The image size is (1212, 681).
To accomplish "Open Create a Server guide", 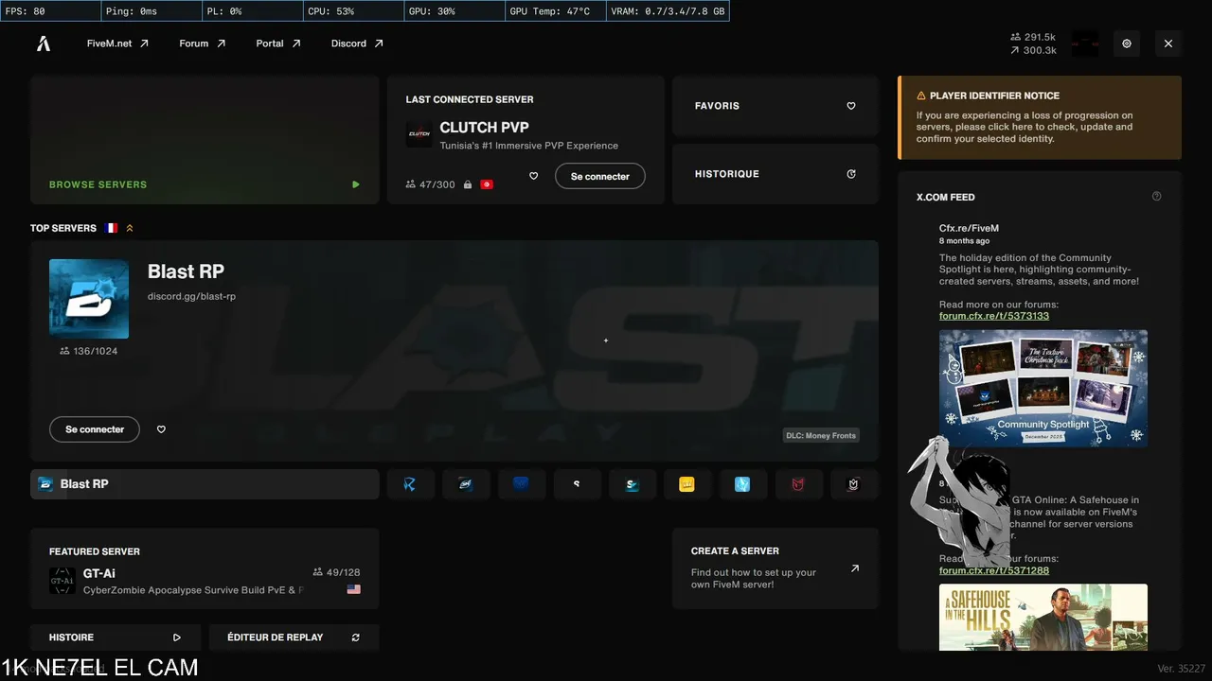I will [x=775, y=568].
